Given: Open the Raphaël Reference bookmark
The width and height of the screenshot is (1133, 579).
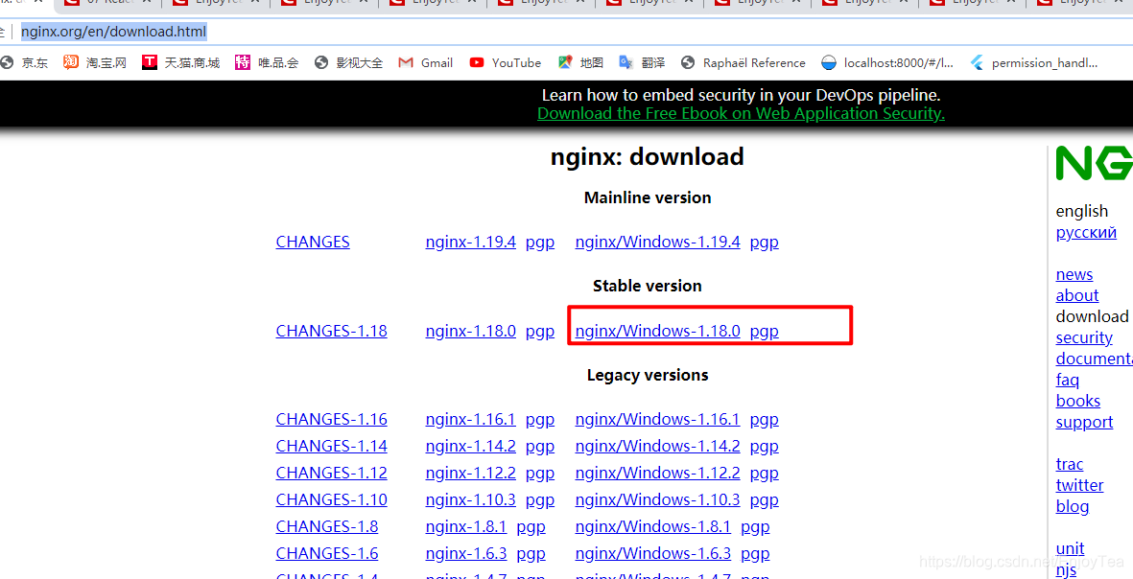Looking at the screenshot, I should click(744, 63).
